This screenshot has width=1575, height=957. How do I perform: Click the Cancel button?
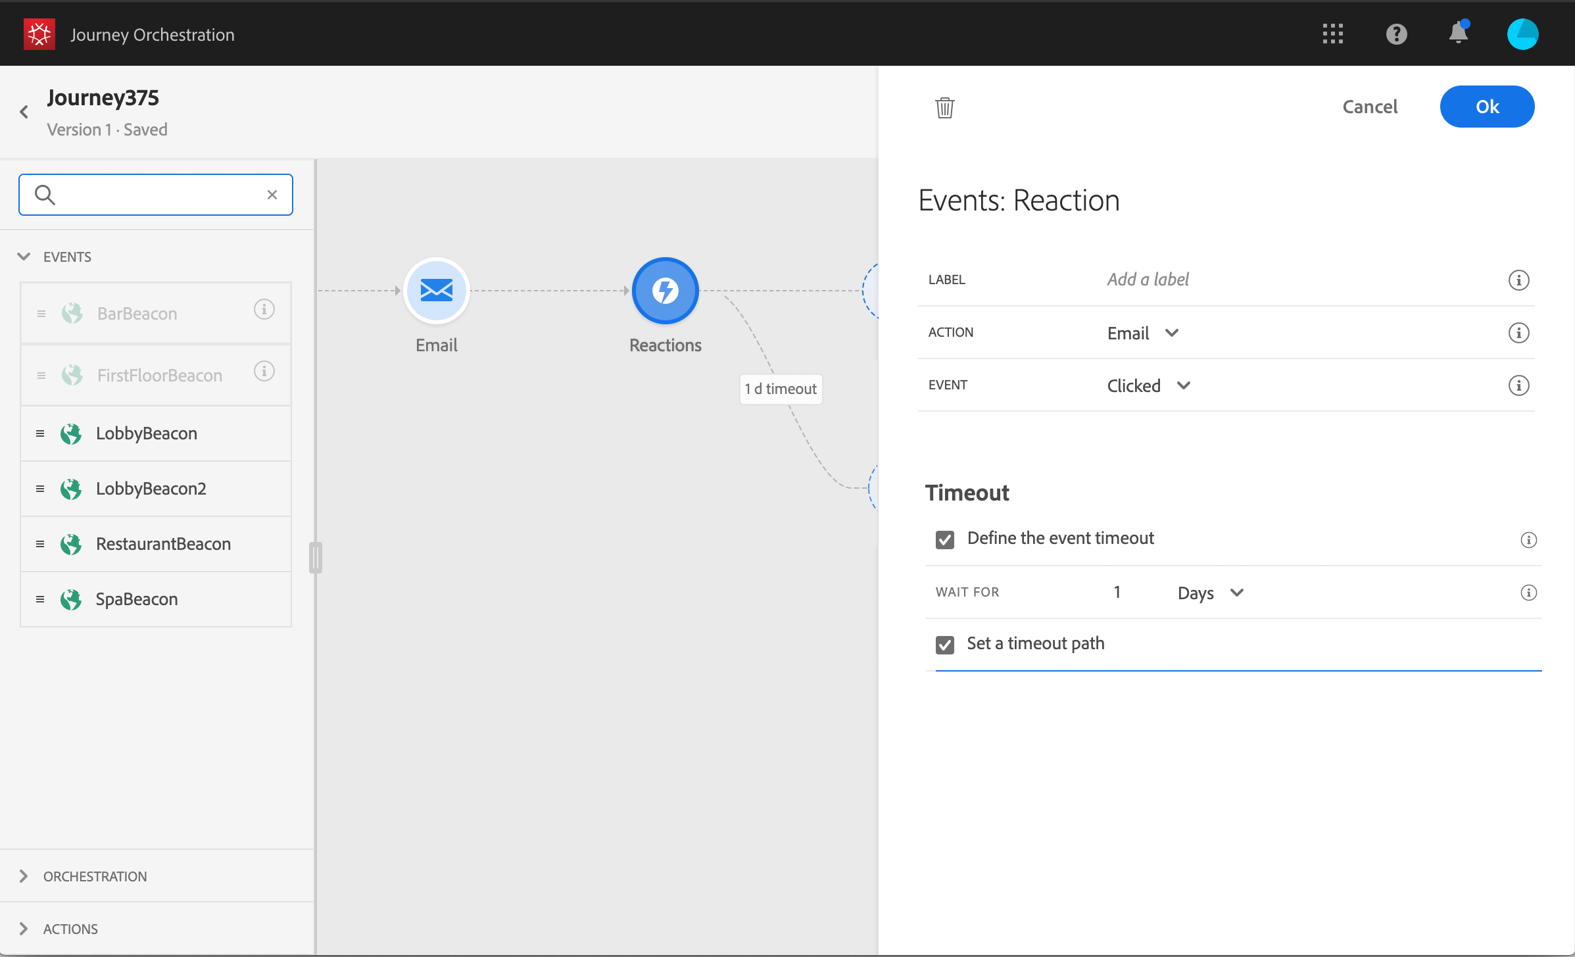[x=1369, y=107]
